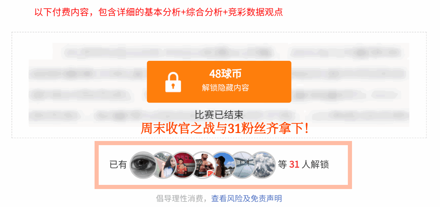Click the red 31 unlock count
This screenshot has height=207, width=440.
[294, 164]
